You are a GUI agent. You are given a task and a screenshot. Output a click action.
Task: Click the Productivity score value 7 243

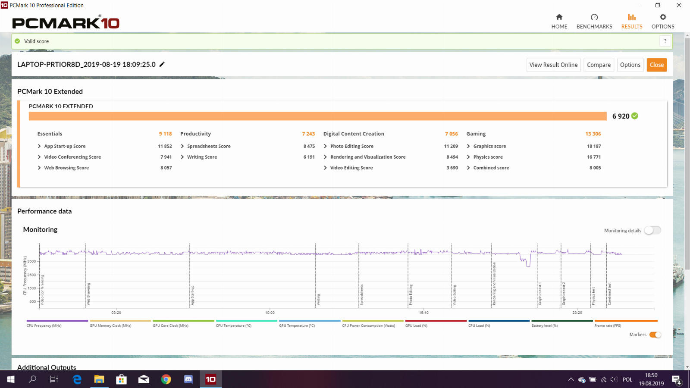point(308,134)
